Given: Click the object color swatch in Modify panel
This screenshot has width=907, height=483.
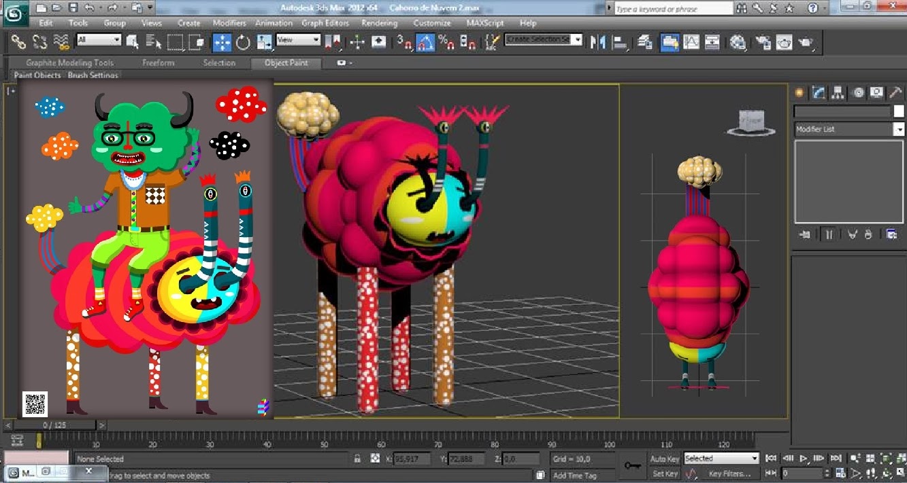Looking at the screenshot, I should point(899,111).
